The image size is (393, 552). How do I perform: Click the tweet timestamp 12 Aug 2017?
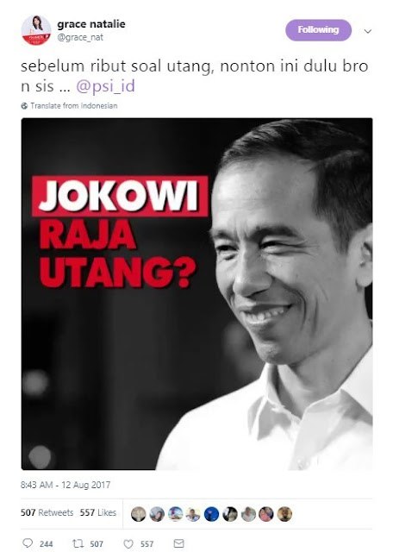(x=65, y=485)
